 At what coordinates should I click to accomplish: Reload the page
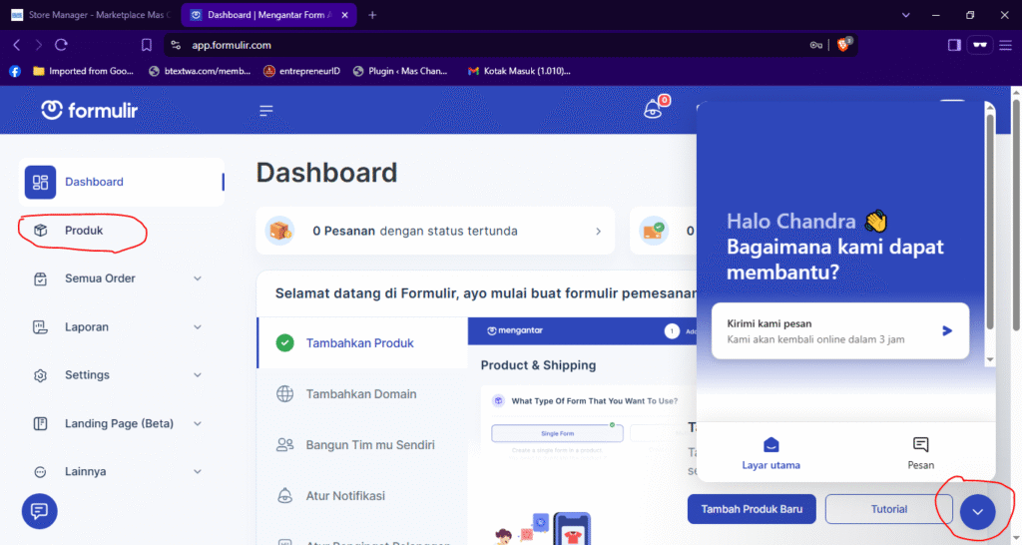click(61, 45)
